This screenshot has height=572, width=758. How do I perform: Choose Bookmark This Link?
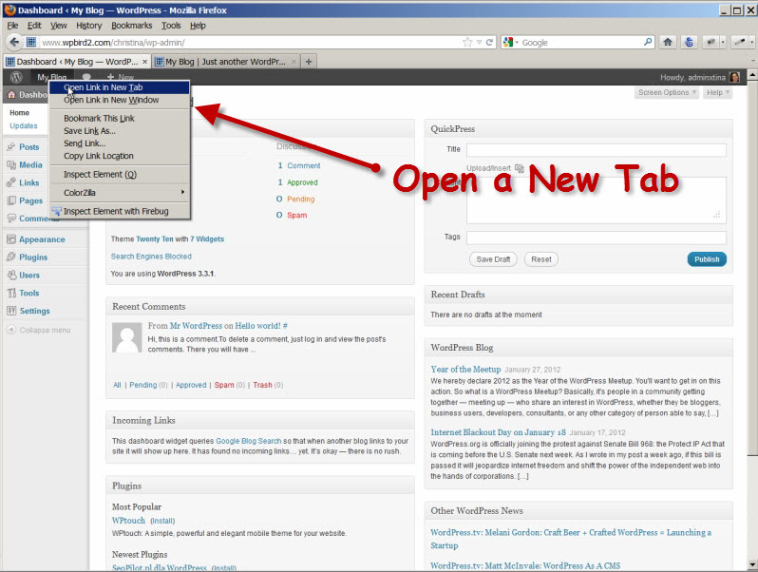click(x=119, y=119)
